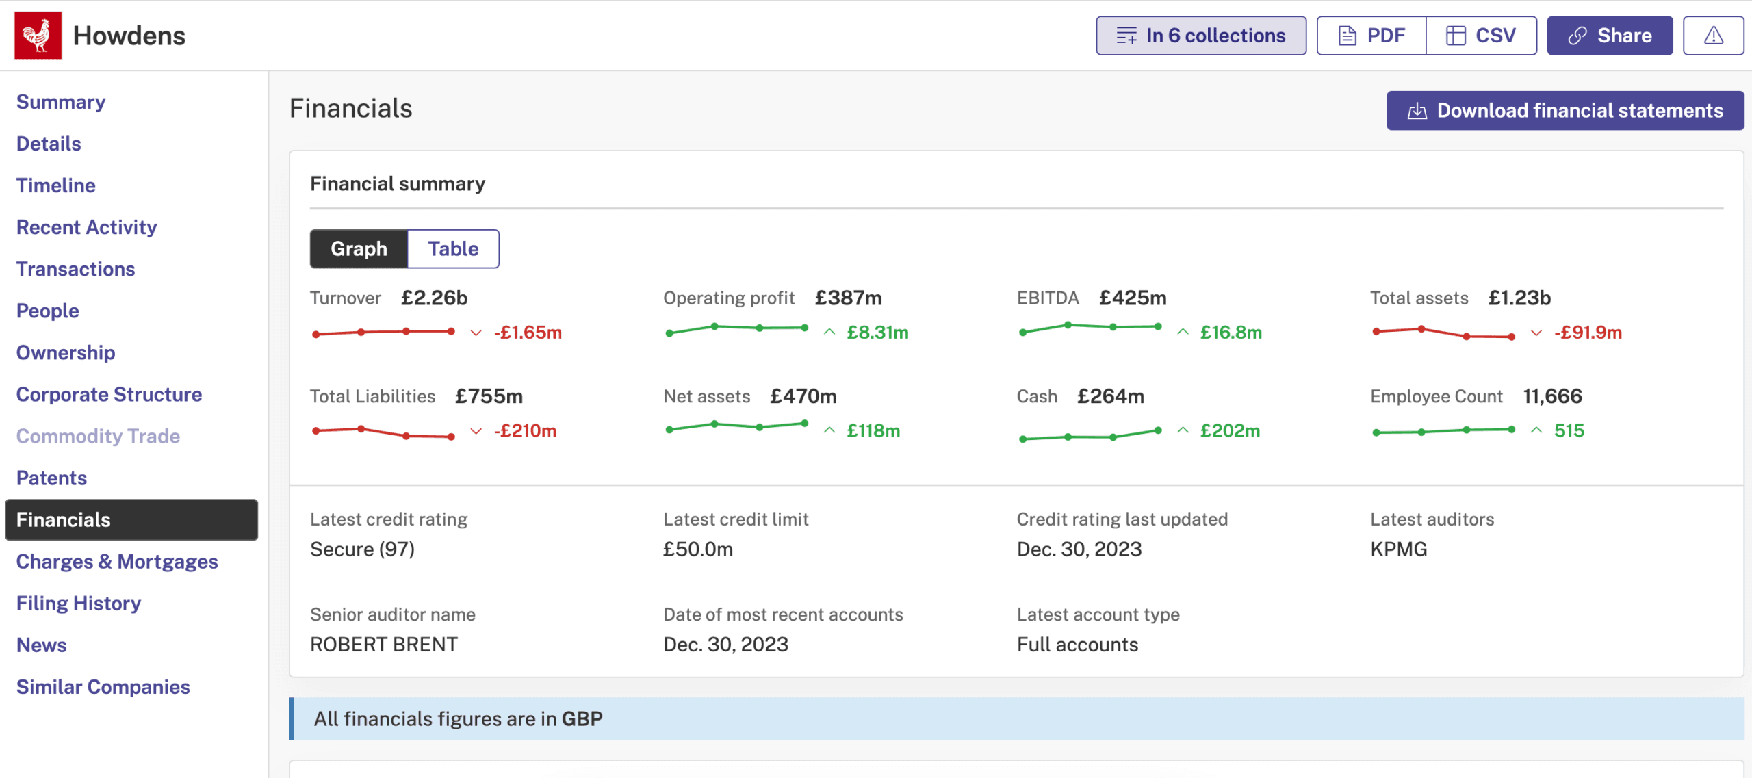Click the Turnover change -£1.65m
Viewport: 1752px width, 778px height.
coord(528,333)
